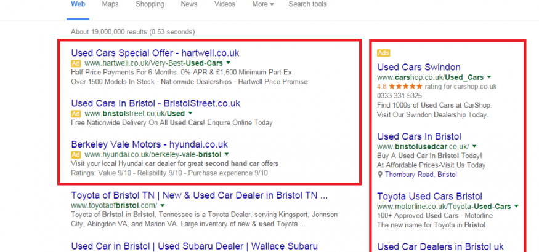
Task: Open Used Cars Special Offer hartwell link
Action: pos(155,53)
